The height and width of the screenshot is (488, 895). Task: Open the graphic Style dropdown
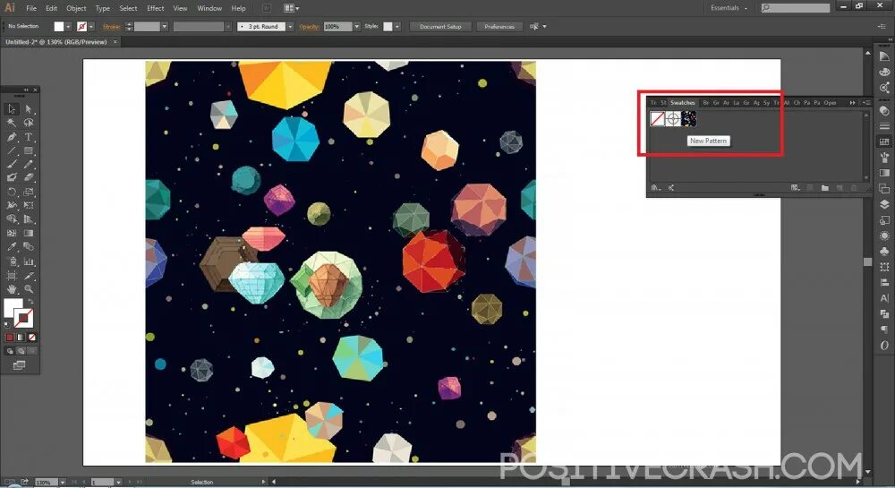tap(397, 26)
